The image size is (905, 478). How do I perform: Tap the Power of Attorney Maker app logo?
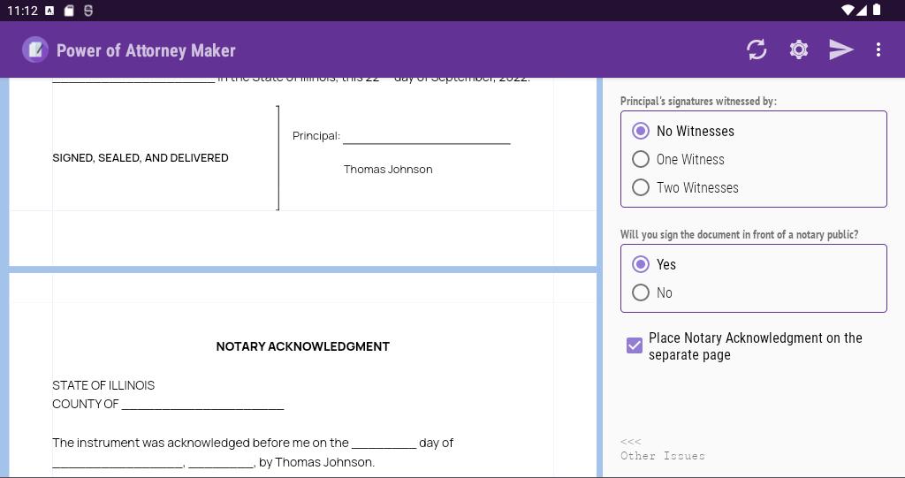[35, 49]
